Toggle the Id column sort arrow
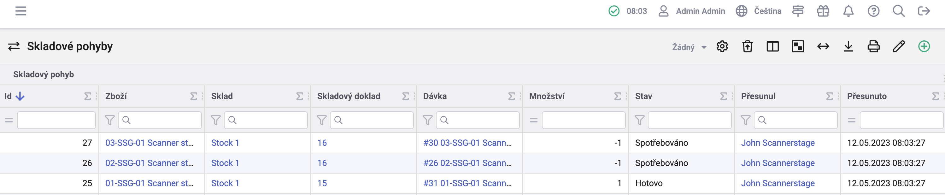 point(20,96)
